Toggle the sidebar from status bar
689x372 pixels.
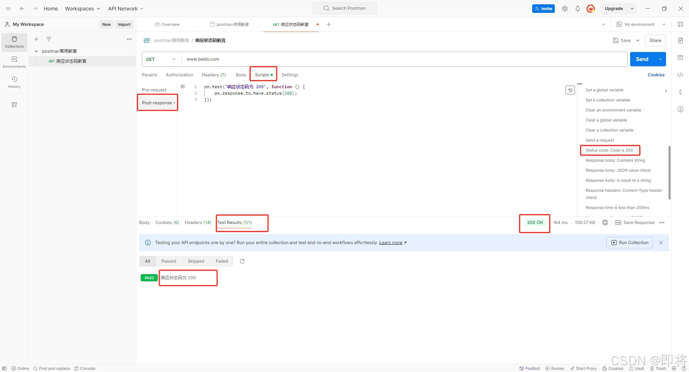coord(4,368)
